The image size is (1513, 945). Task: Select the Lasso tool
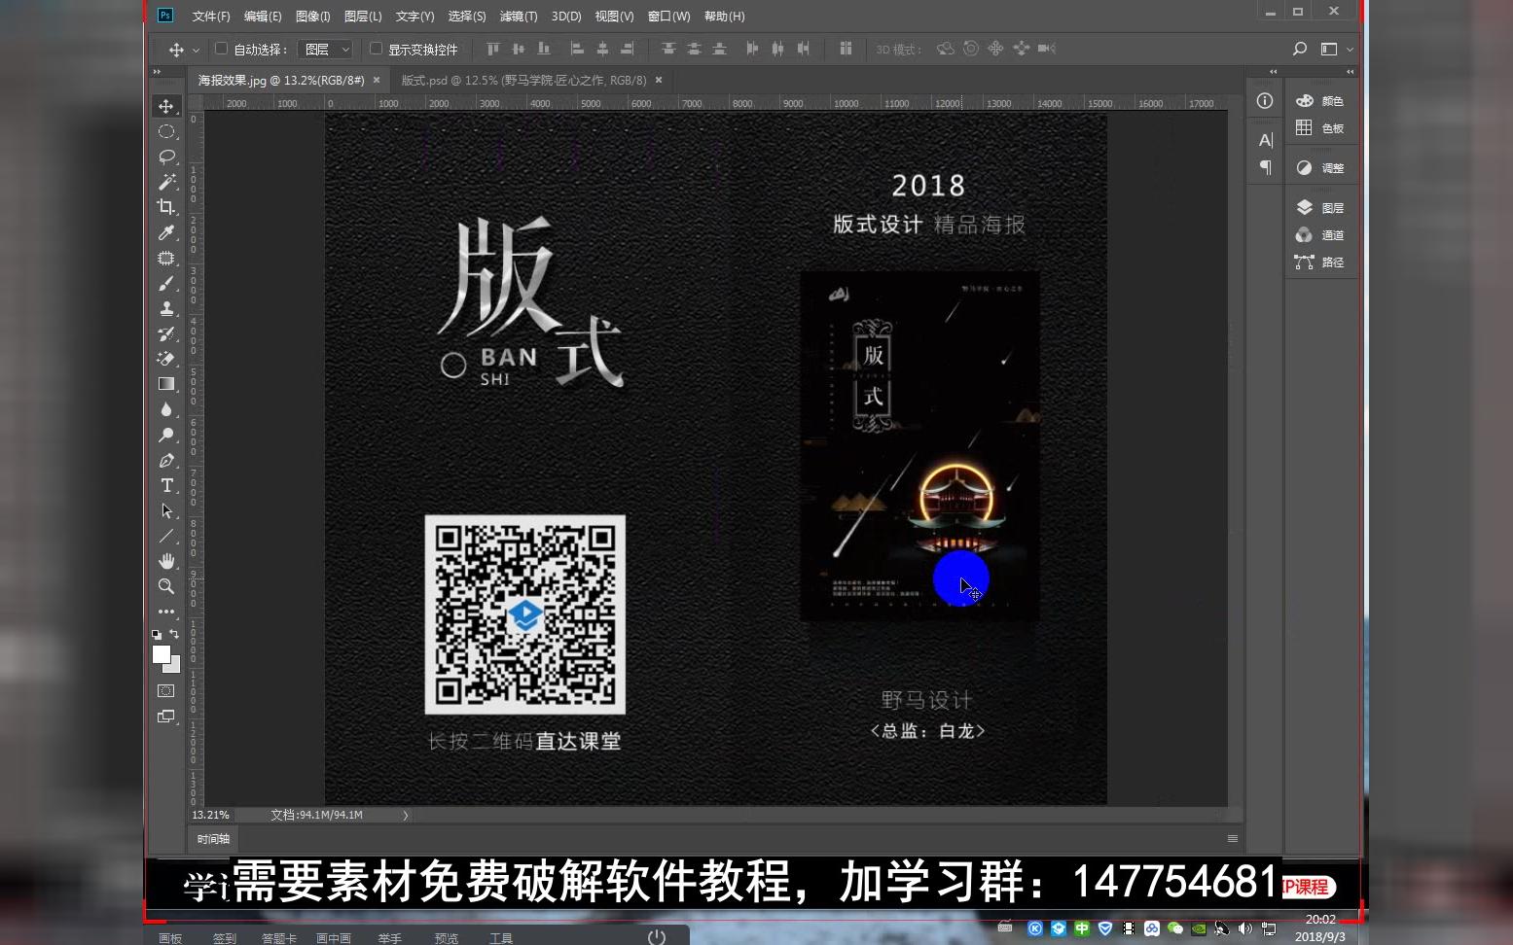click(166, 157)
